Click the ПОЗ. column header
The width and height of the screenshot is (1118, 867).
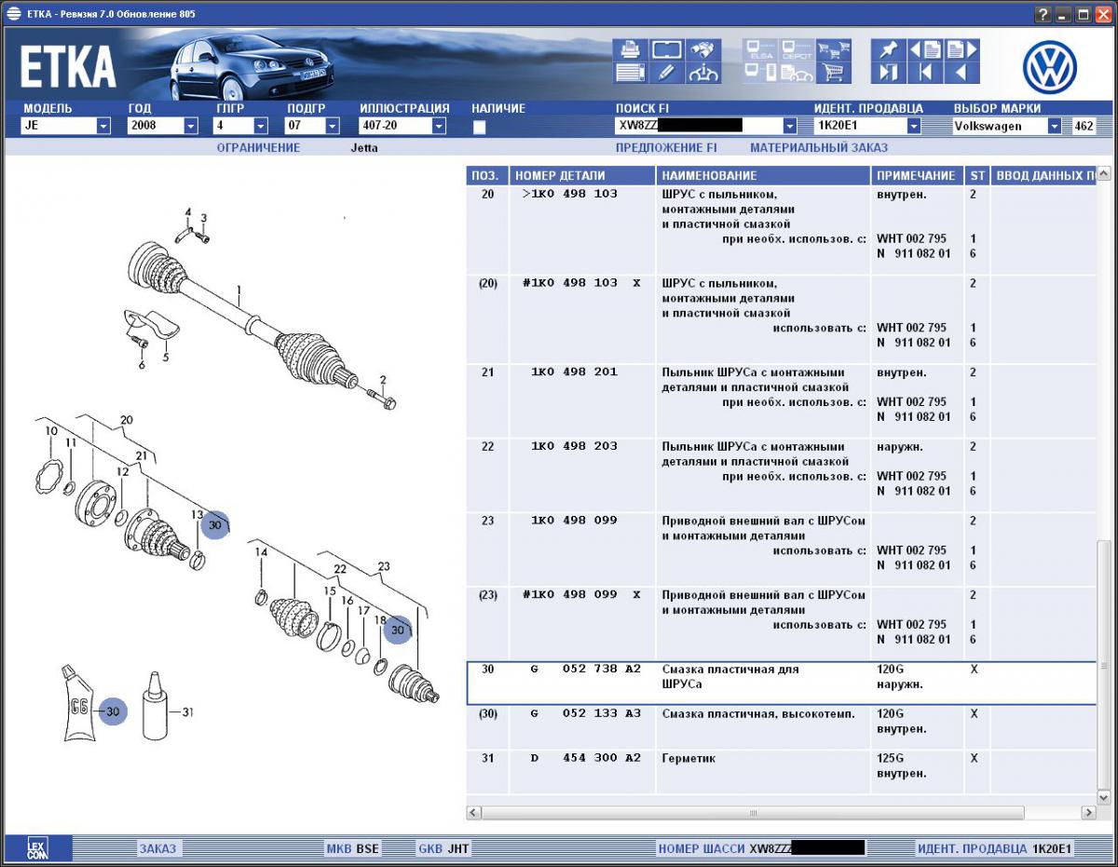(487, 175)
